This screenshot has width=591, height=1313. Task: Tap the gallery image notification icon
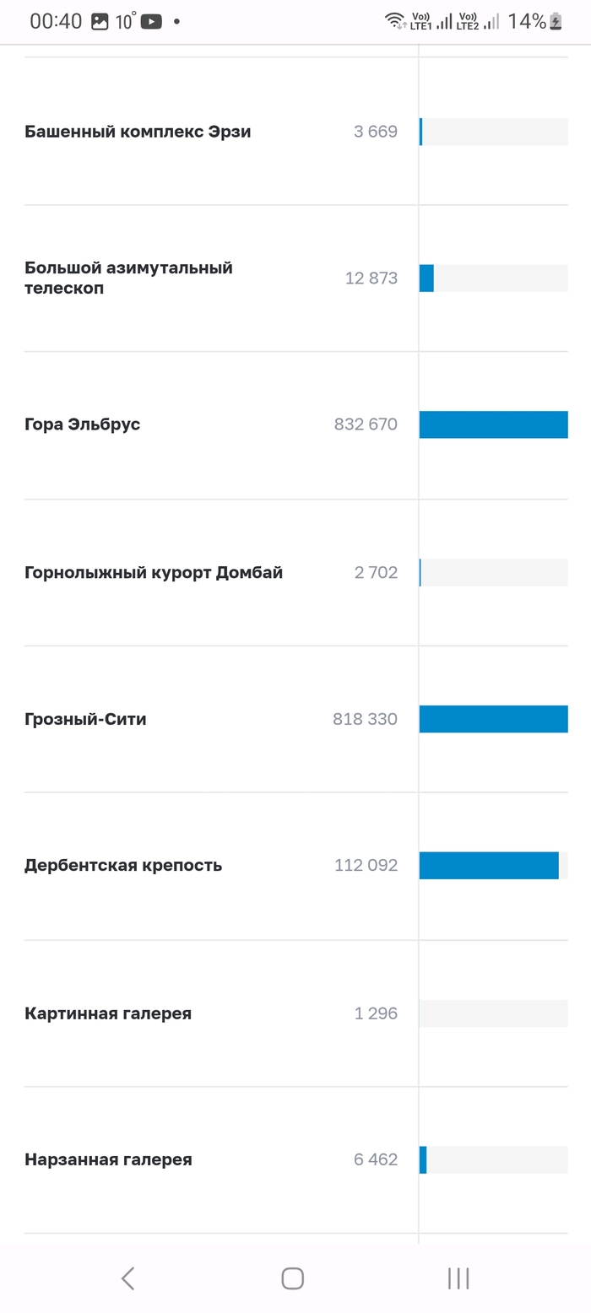pos(100,22)
